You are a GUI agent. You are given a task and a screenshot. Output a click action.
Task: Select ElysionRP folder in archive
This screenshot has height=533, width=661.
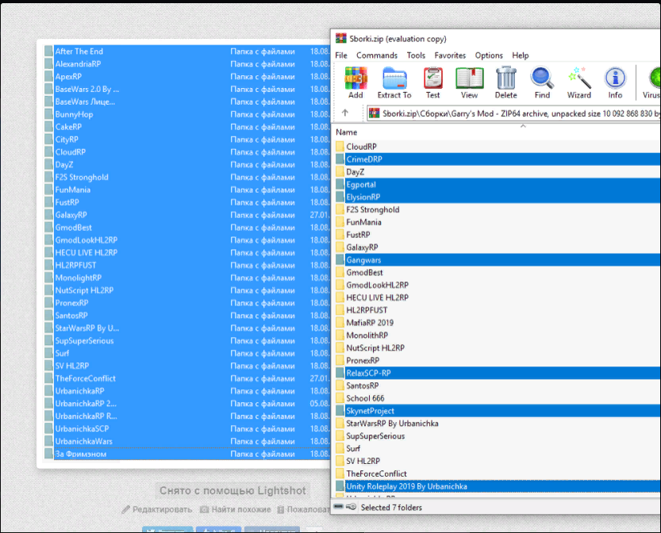click(x=498, y=197)
